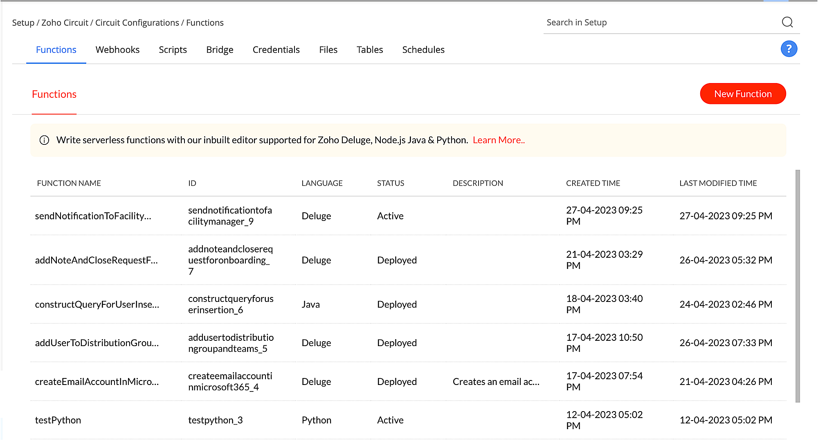This screenshot has width=818, height=441.
Task: Open the createEmailAccountInMicro function
Action: (x=97, y=382)
